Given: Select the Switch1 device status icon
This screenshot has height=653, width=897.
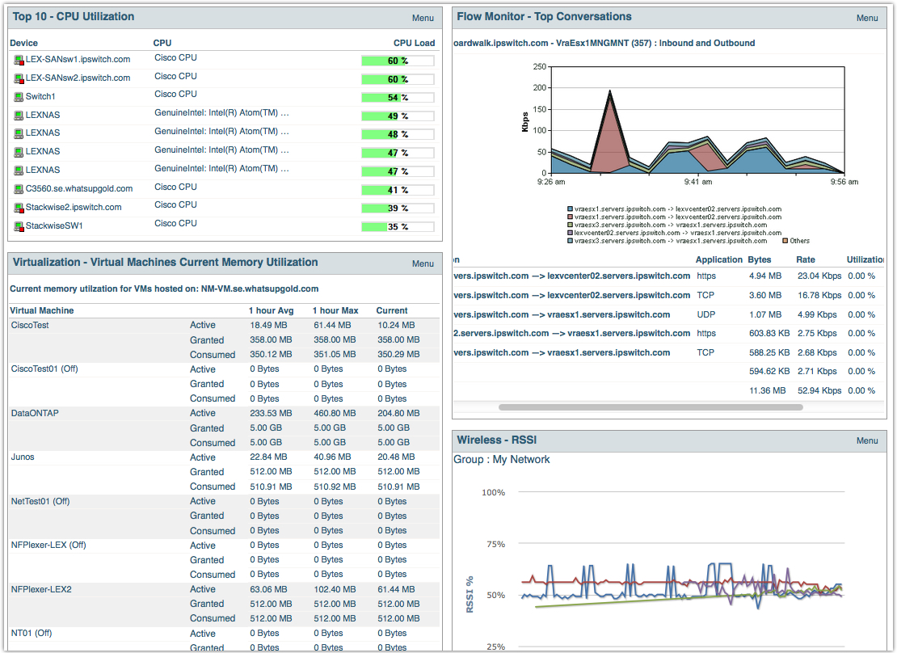Looking at the screenshot, I should (19, 96).
